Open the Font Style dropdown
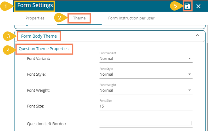 click(146, 74)
